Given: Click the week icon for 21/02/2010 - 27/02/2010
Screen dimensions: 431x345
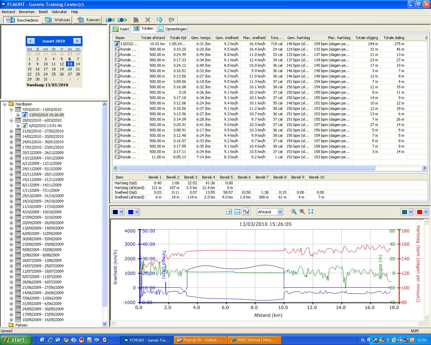Looking at the screenshot, I should 18,131.
